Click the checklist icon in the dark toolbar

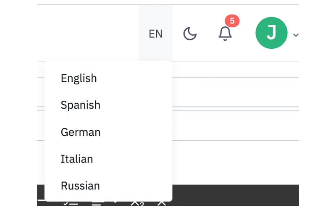(71, 204)
